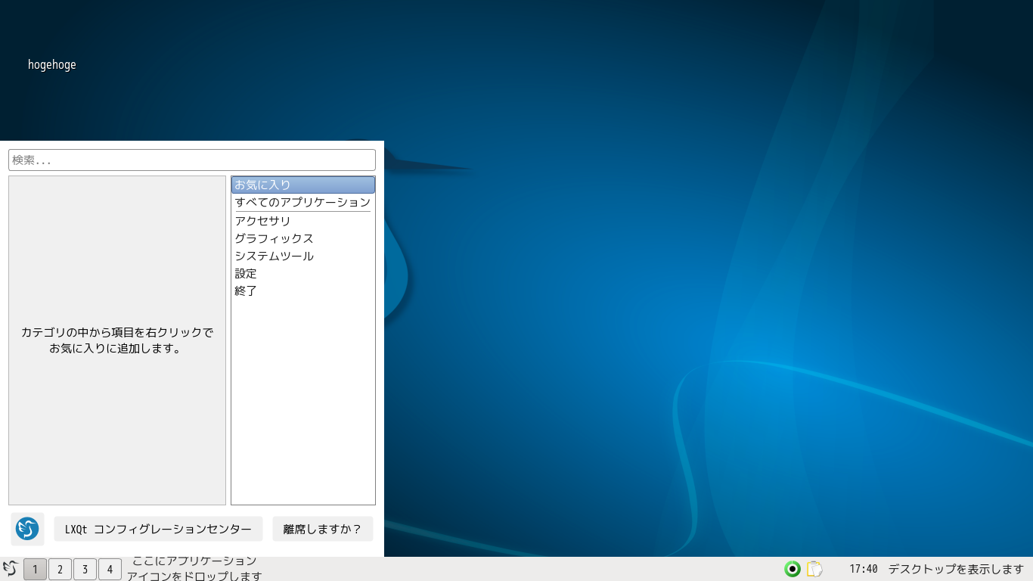Open the 設定 menu category
The image size is (1033, 581).
point(246,273)
